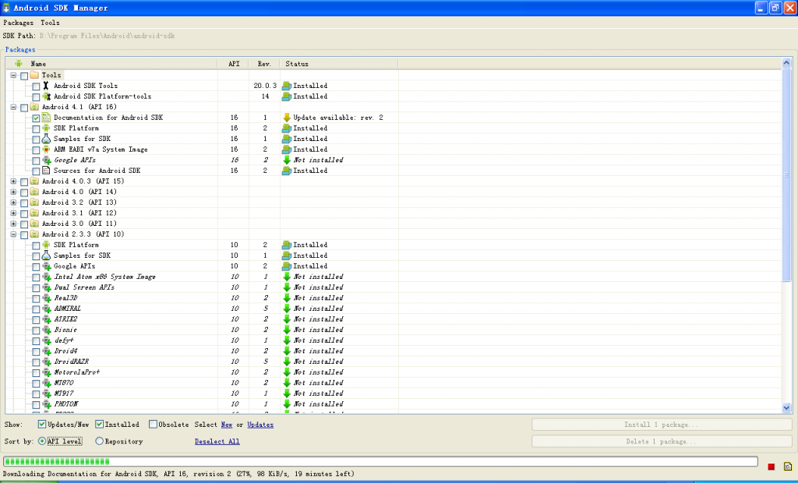Collapse the Android 2.3.3 (API 10) node

click(x=13, y=234)
